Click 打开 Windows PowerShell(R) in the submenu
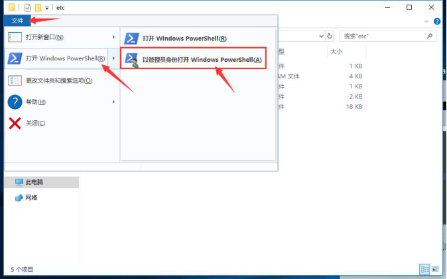 click(198, 39)
